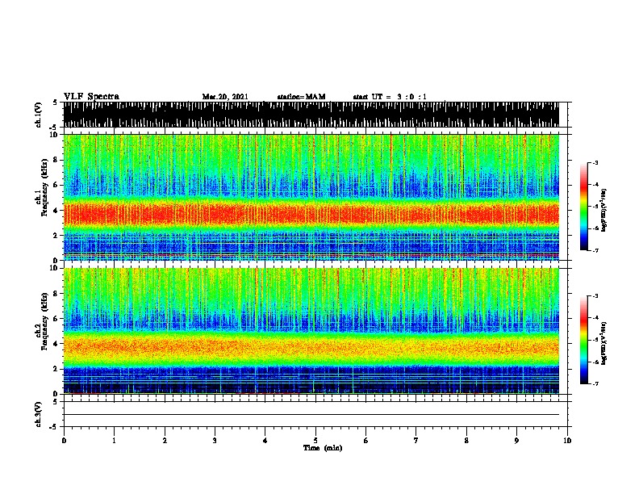
Task: Click the ch.1 colorbar "log(PSD)" unit label
Action: click(603, 211)
